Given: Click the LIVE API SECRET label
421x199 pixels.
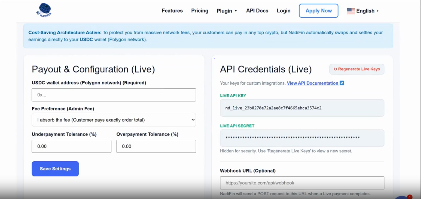Looking at the screenshot, I should tap(237, 126).
